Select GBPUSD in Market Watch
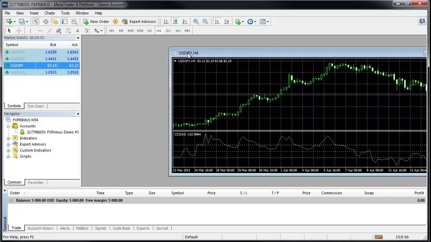The width and height of the screenshot is (431, 242). point(42,52)
